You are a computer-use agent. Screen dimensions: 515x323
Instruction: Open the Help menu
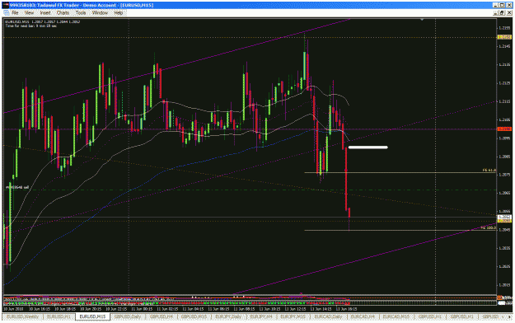(x=118, y=13)
